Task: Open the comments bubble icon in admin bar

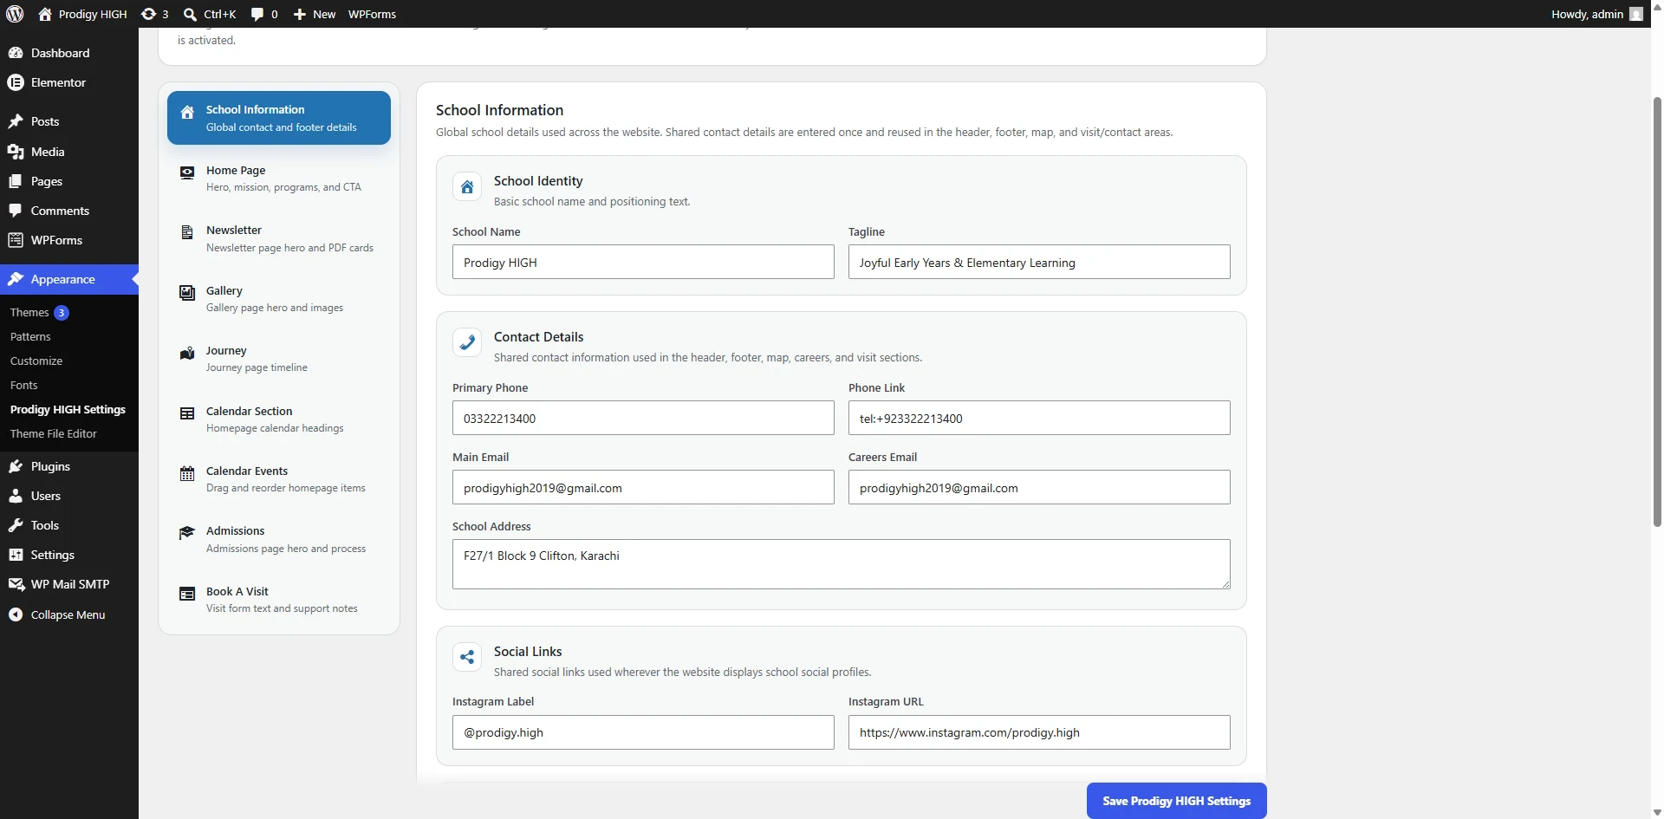Action: 264,14
